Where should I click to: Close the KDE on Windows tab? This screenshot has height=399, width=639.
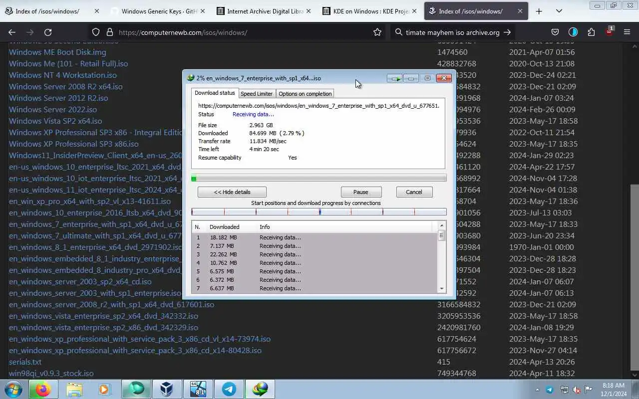(414, 11)
